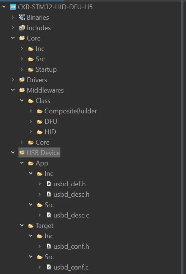Expand the DFU class folder

pyautogui.click(x=31, y=122)
